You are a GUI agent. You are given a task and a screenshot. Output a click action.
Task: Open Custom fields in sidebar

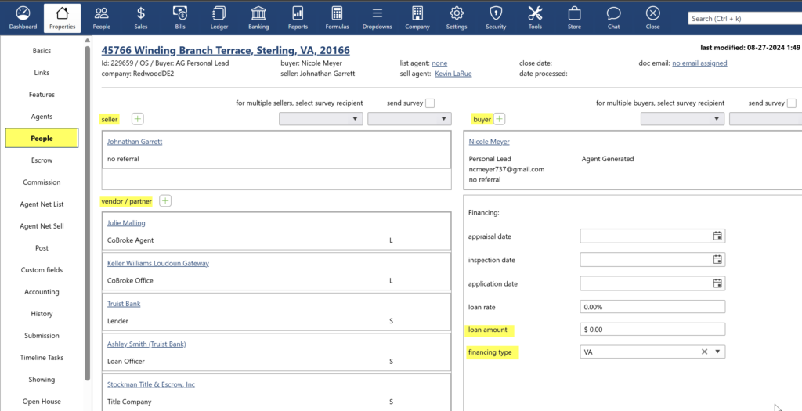(x=42, y=270)
